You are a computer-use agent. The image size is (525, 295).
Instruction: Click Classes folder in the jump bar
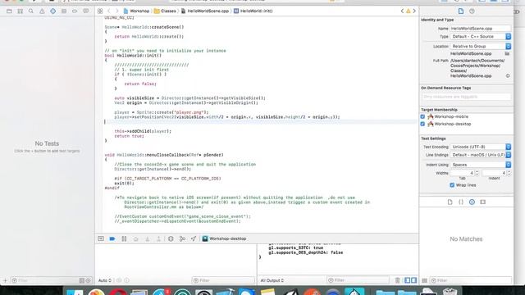coord(165,11)
